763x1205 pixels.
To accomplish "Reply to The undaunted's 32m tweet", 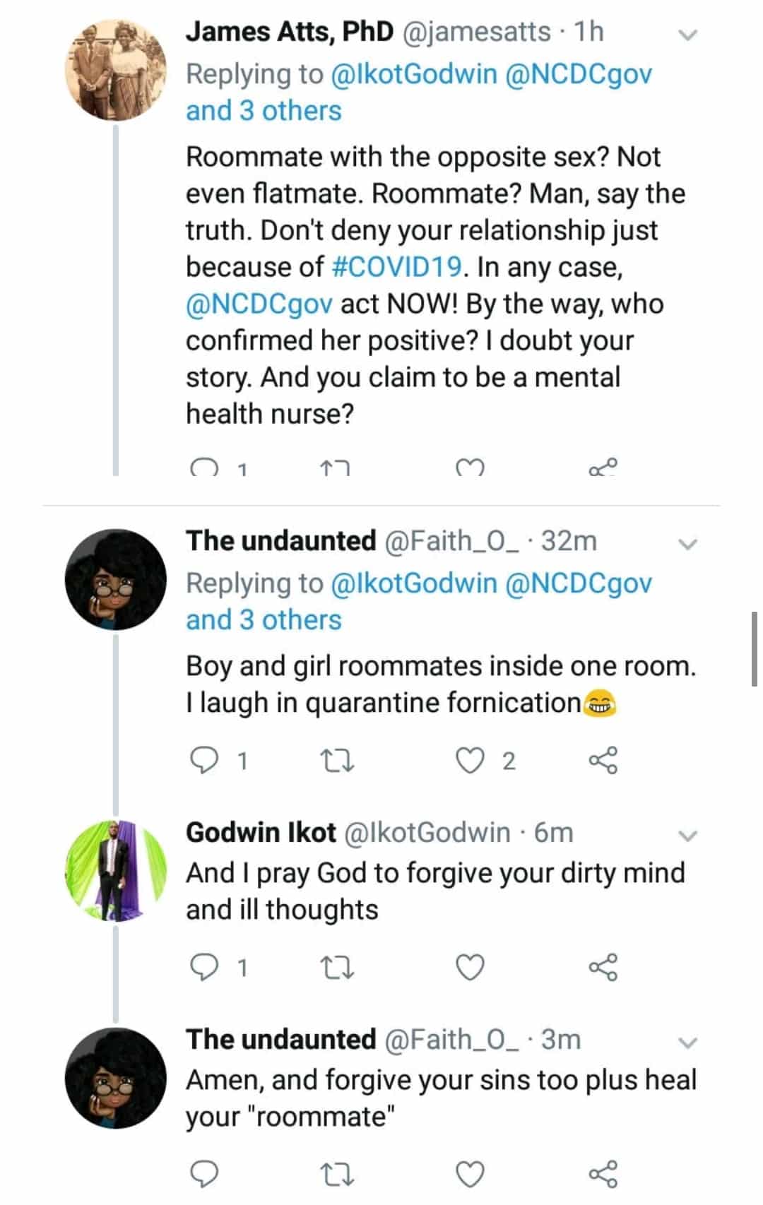I will coord(205,760).
